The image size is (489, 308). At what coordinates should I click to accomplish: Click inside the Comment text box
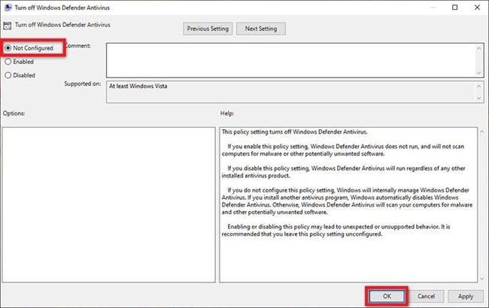pyautogui.click(x=290, y=60)
